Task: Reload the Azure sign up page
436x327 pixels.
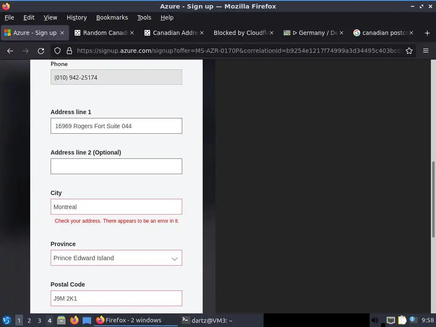Action: tap(41, 51)
